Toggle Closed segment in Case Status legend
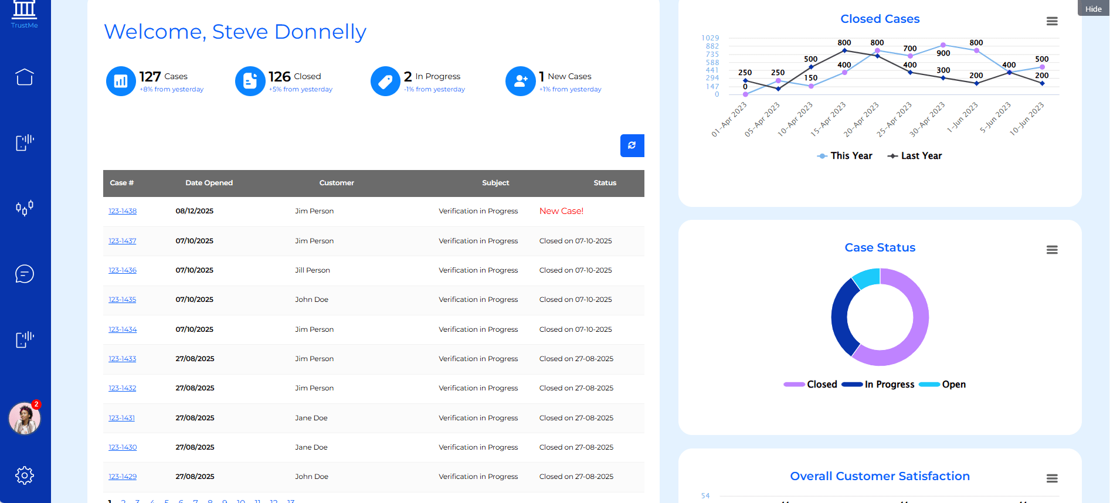The width and height of the screenshot is (1110, 503). pos(810,385)
